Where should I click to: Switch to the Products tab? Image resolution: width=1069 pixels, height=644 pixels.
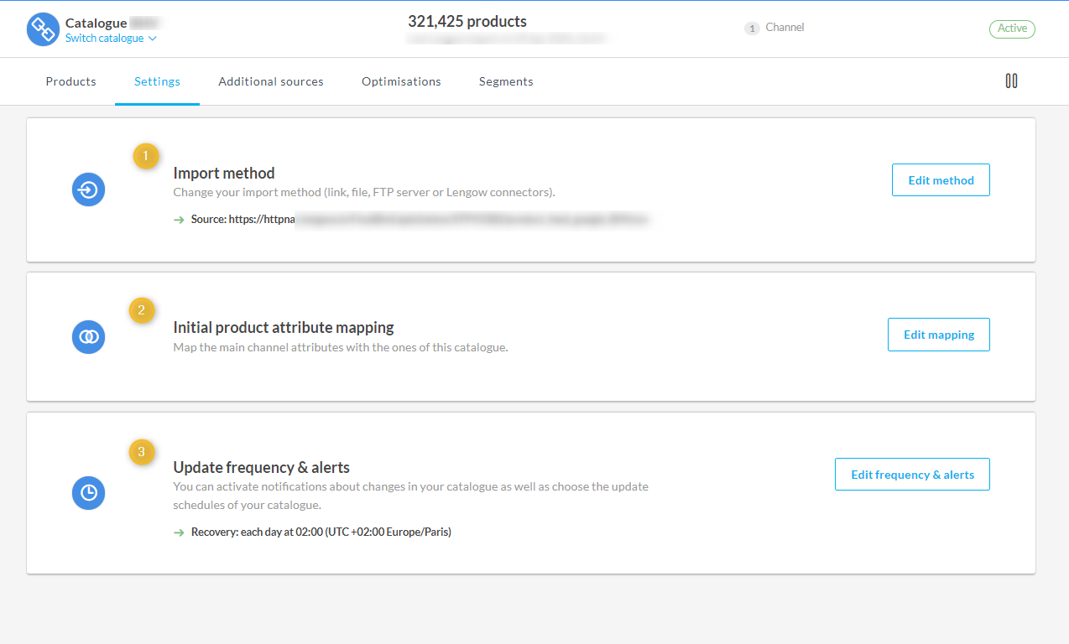coord(71,81)
